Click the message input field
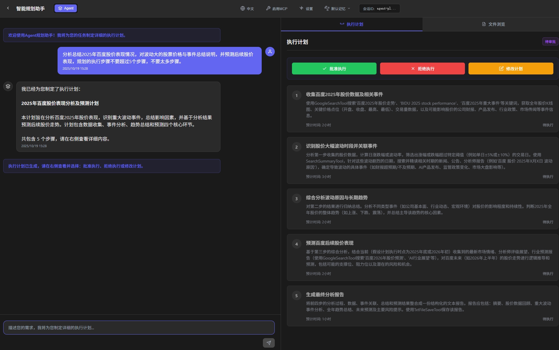Viewport: 559px width, 350px height. [139, 328]
